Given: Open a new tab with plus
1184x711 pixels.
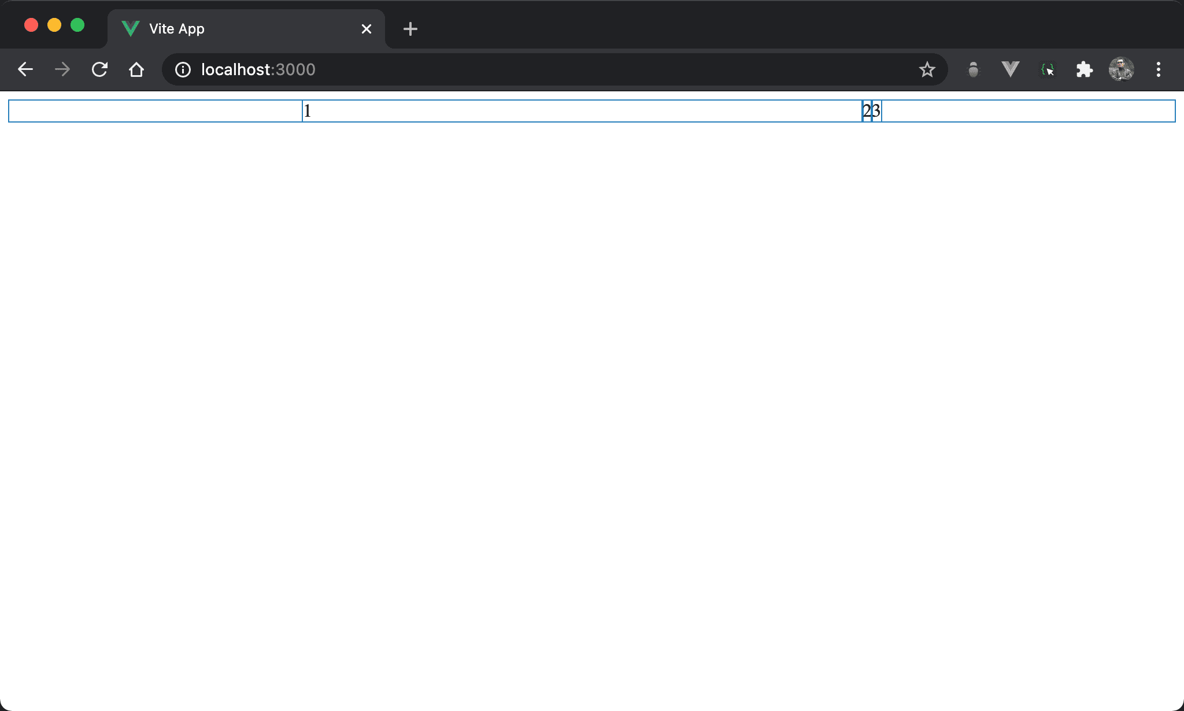Looking at the screenshot, I should (x=410, y=29).
